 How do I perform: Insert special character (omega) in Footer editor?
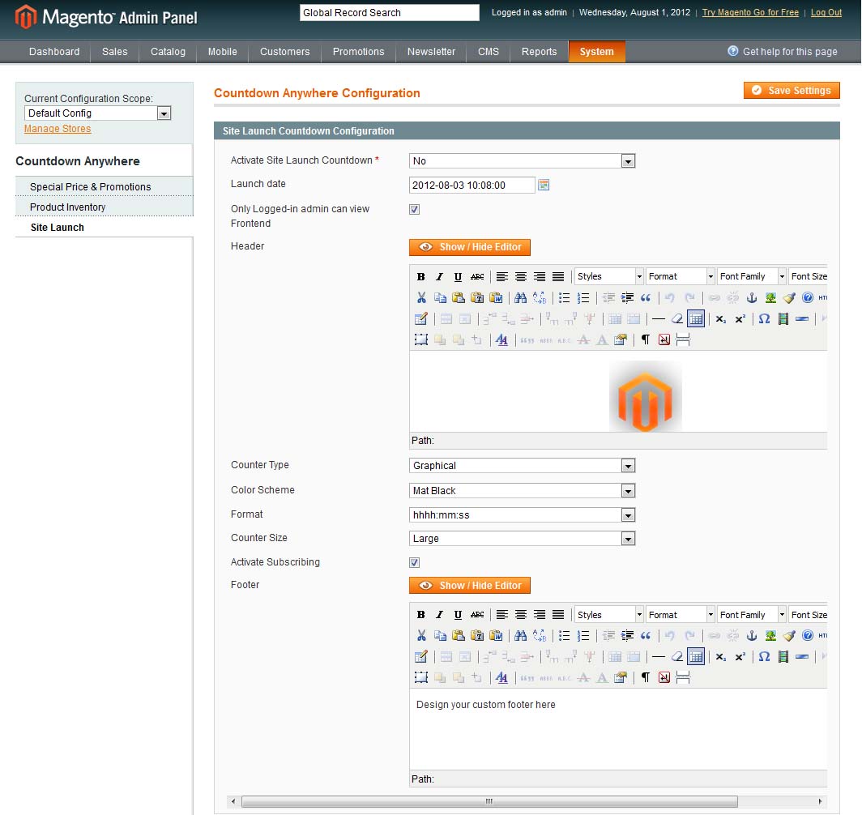(x=764, y=657)
